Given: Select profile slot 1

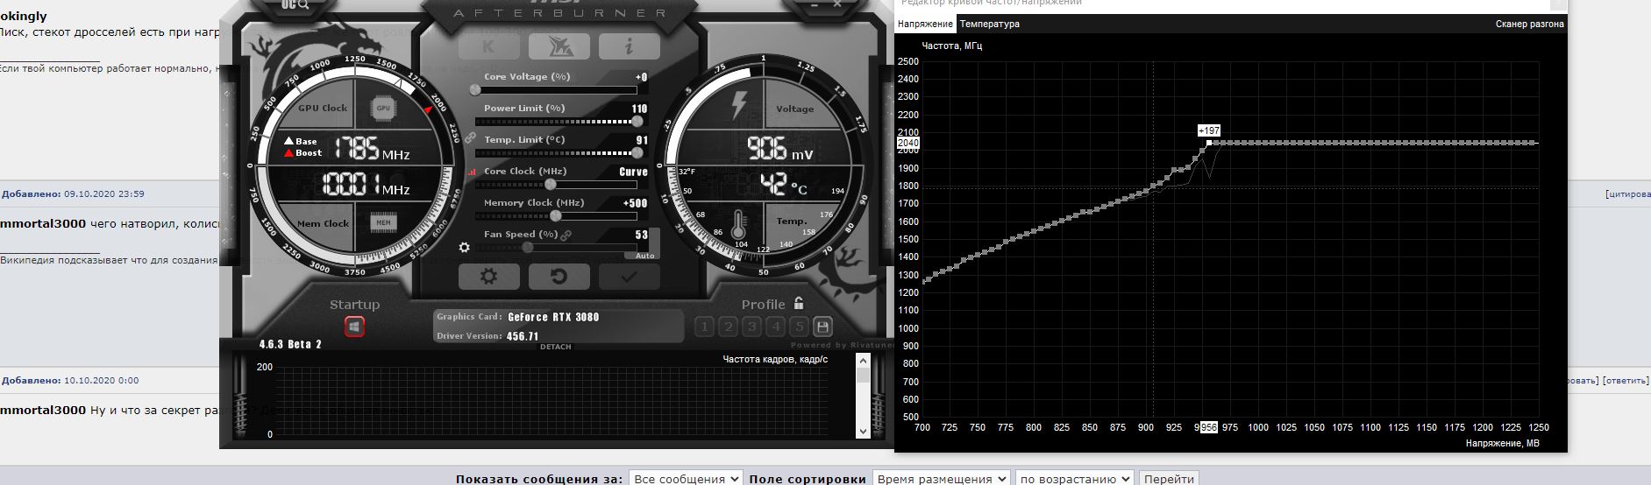Looking at the screenshot, I should point(704,327).
